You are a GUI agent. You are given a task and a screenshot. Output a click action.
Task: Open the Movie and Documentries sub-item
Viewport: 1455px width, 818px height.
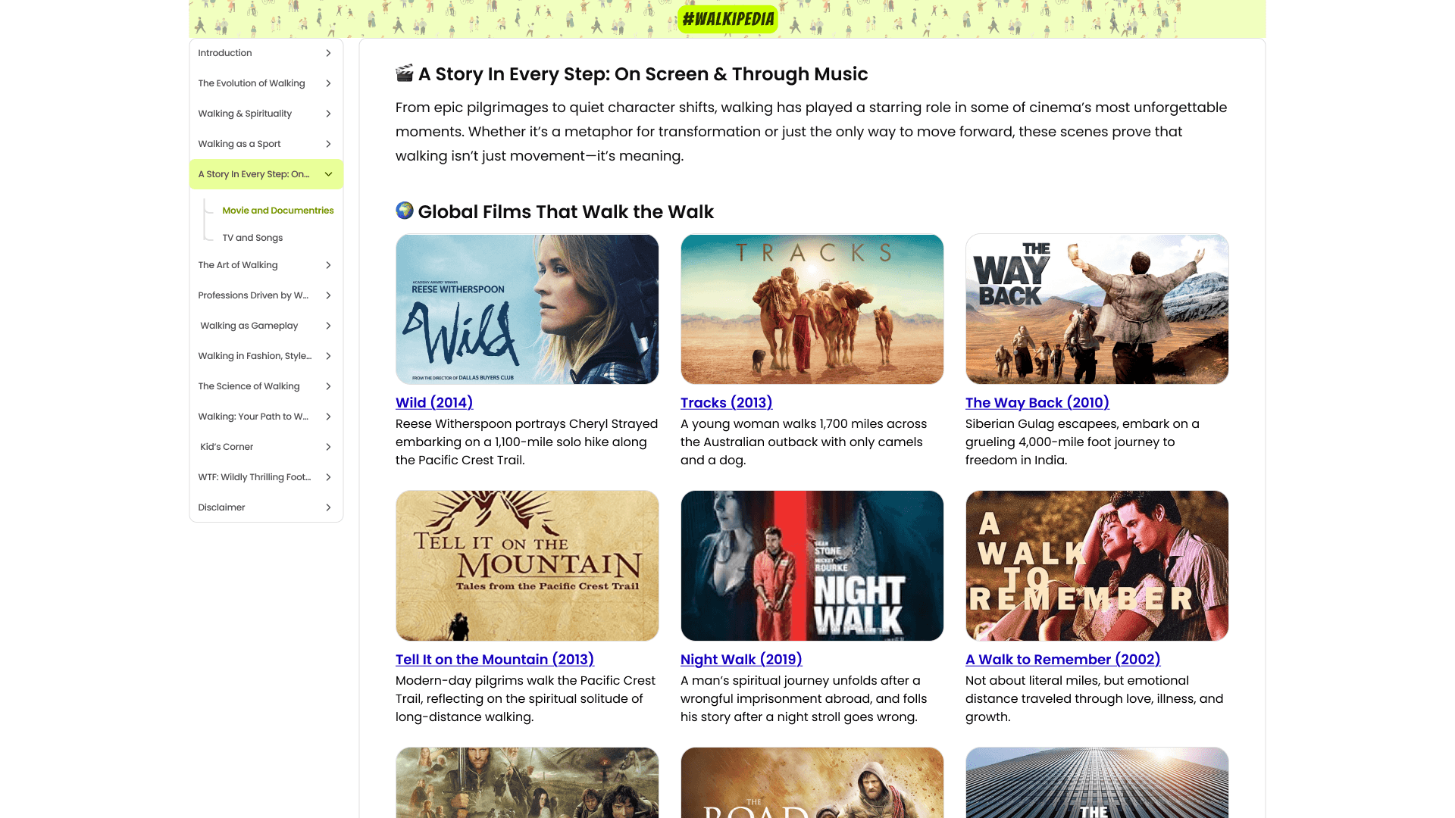pyautogui.click(x=277, y=211)
